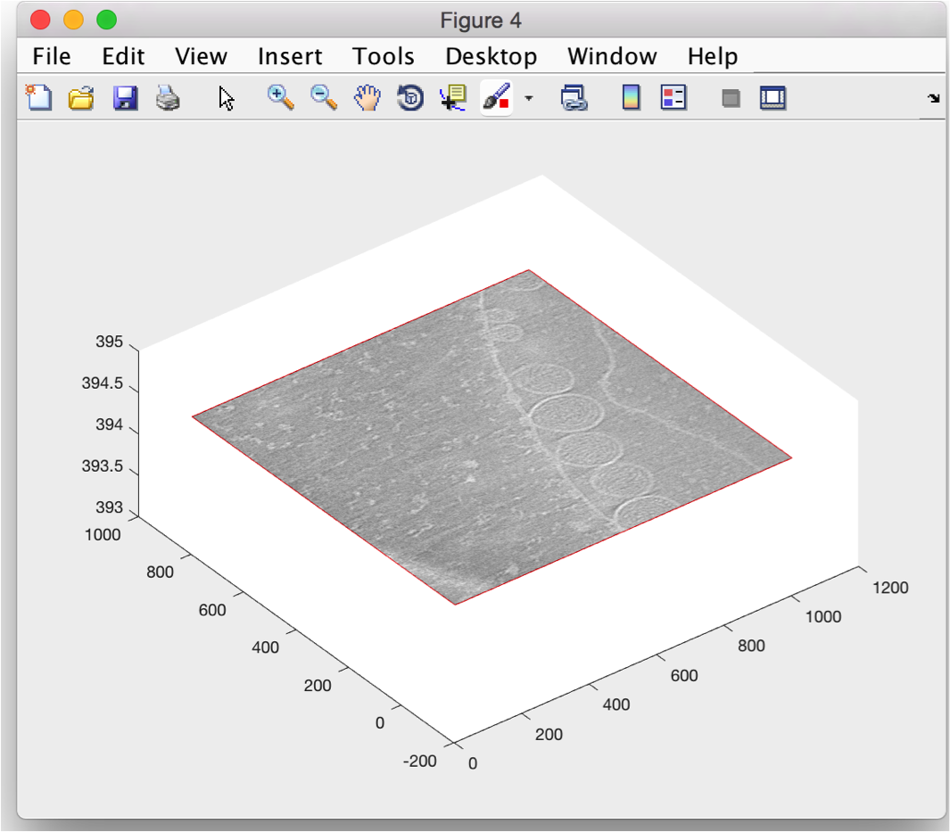The image size is (950, 832).
Task: Enable the Rotate 3D tool
Action: pos(410,97)
